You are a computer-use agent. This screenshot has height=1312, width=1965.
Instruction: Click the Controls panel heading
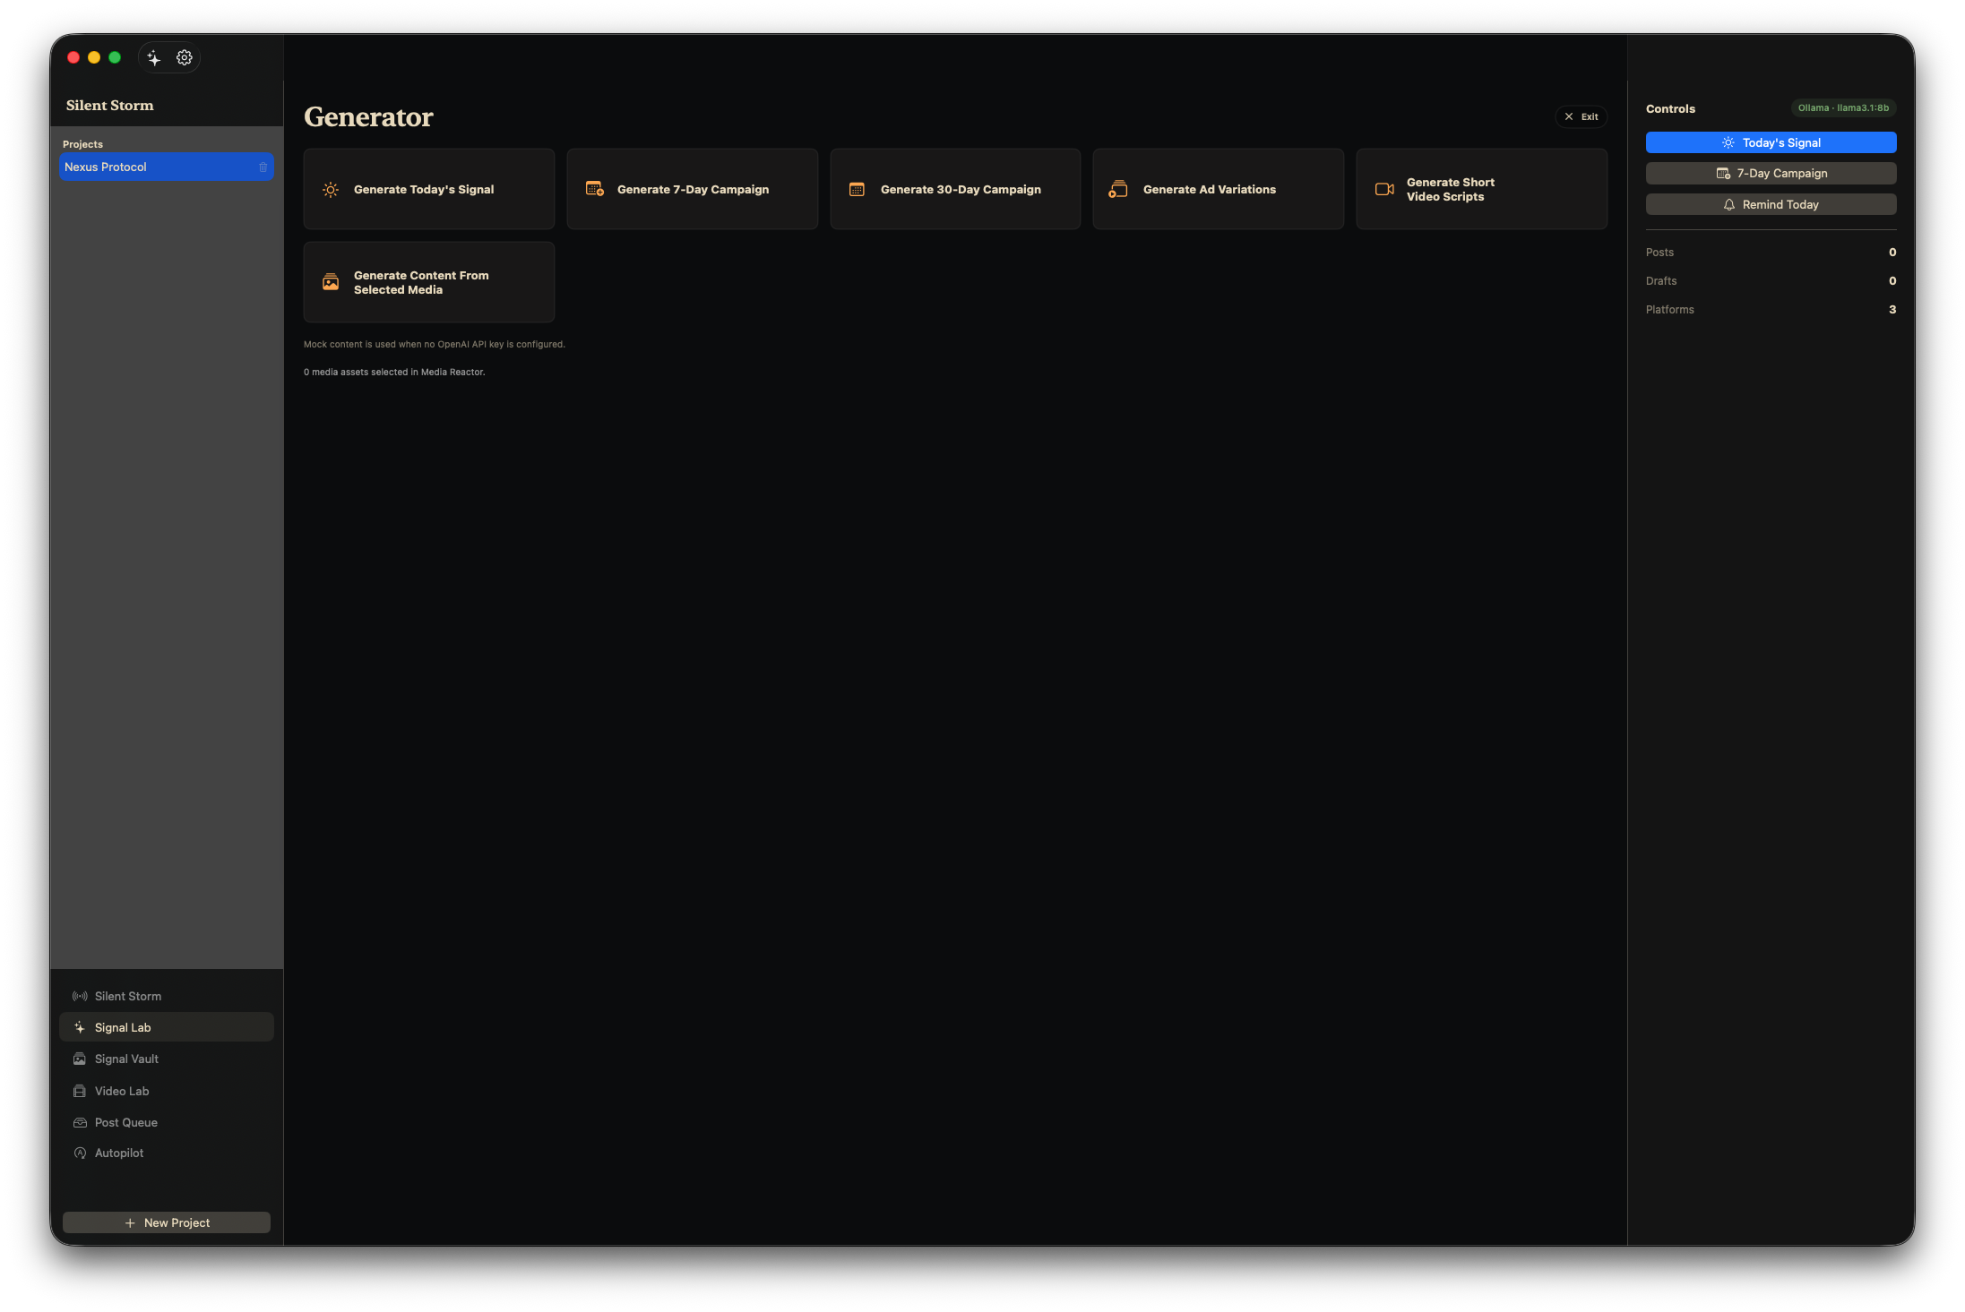tap(1670, 109)
